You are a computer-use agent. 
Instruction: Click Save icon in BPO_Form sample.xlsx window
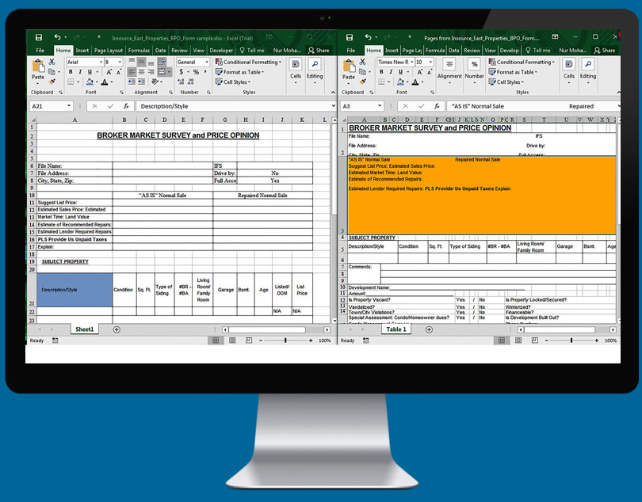coord(39,37)
